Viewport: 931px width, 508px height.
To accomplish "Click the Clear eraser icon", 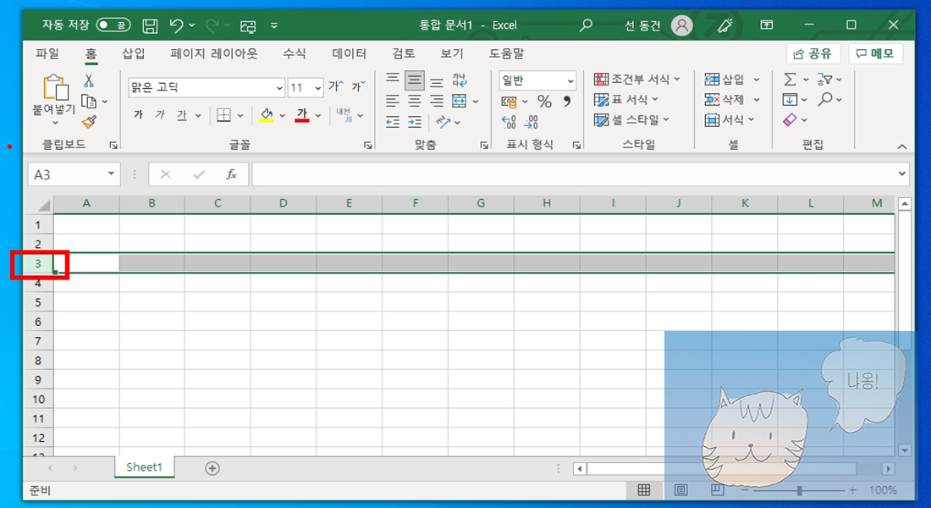I will pyautogui.click(x=790, y=120).
